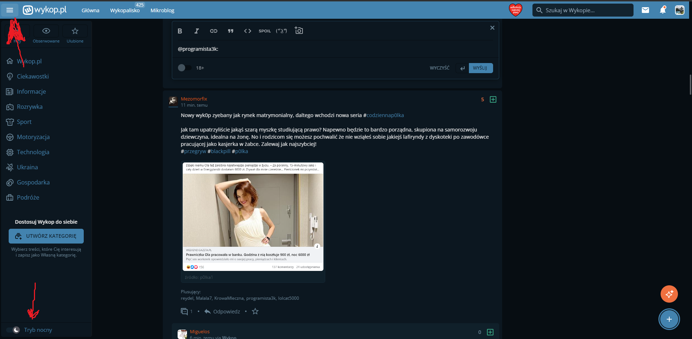The image size is (692, 339).
Task: Open the notifications bell
Action: pos(662,10)
